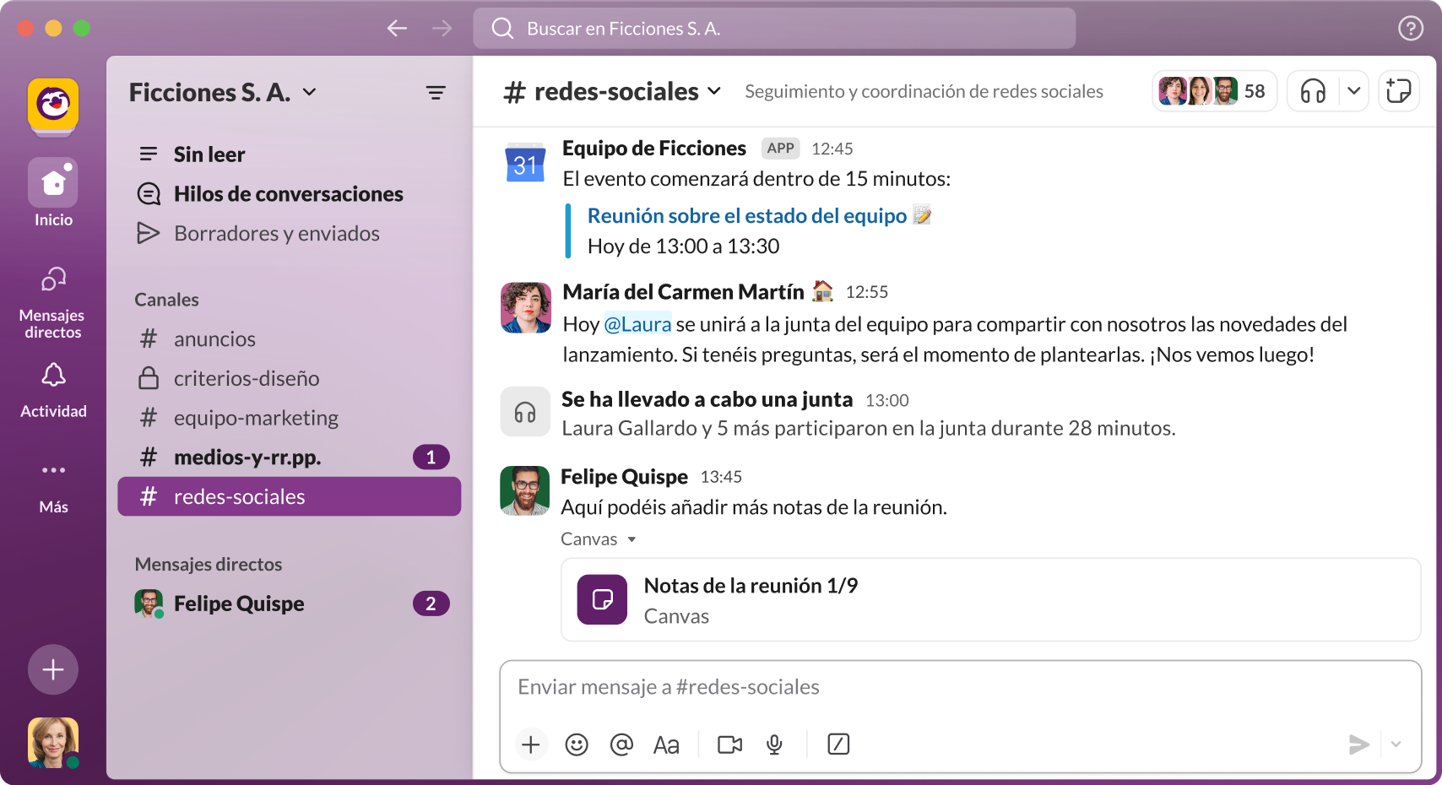Screen dimensions: 1442x785
Task: Start a huddle with the headphones icon
Action: [x=1315, y=90]
